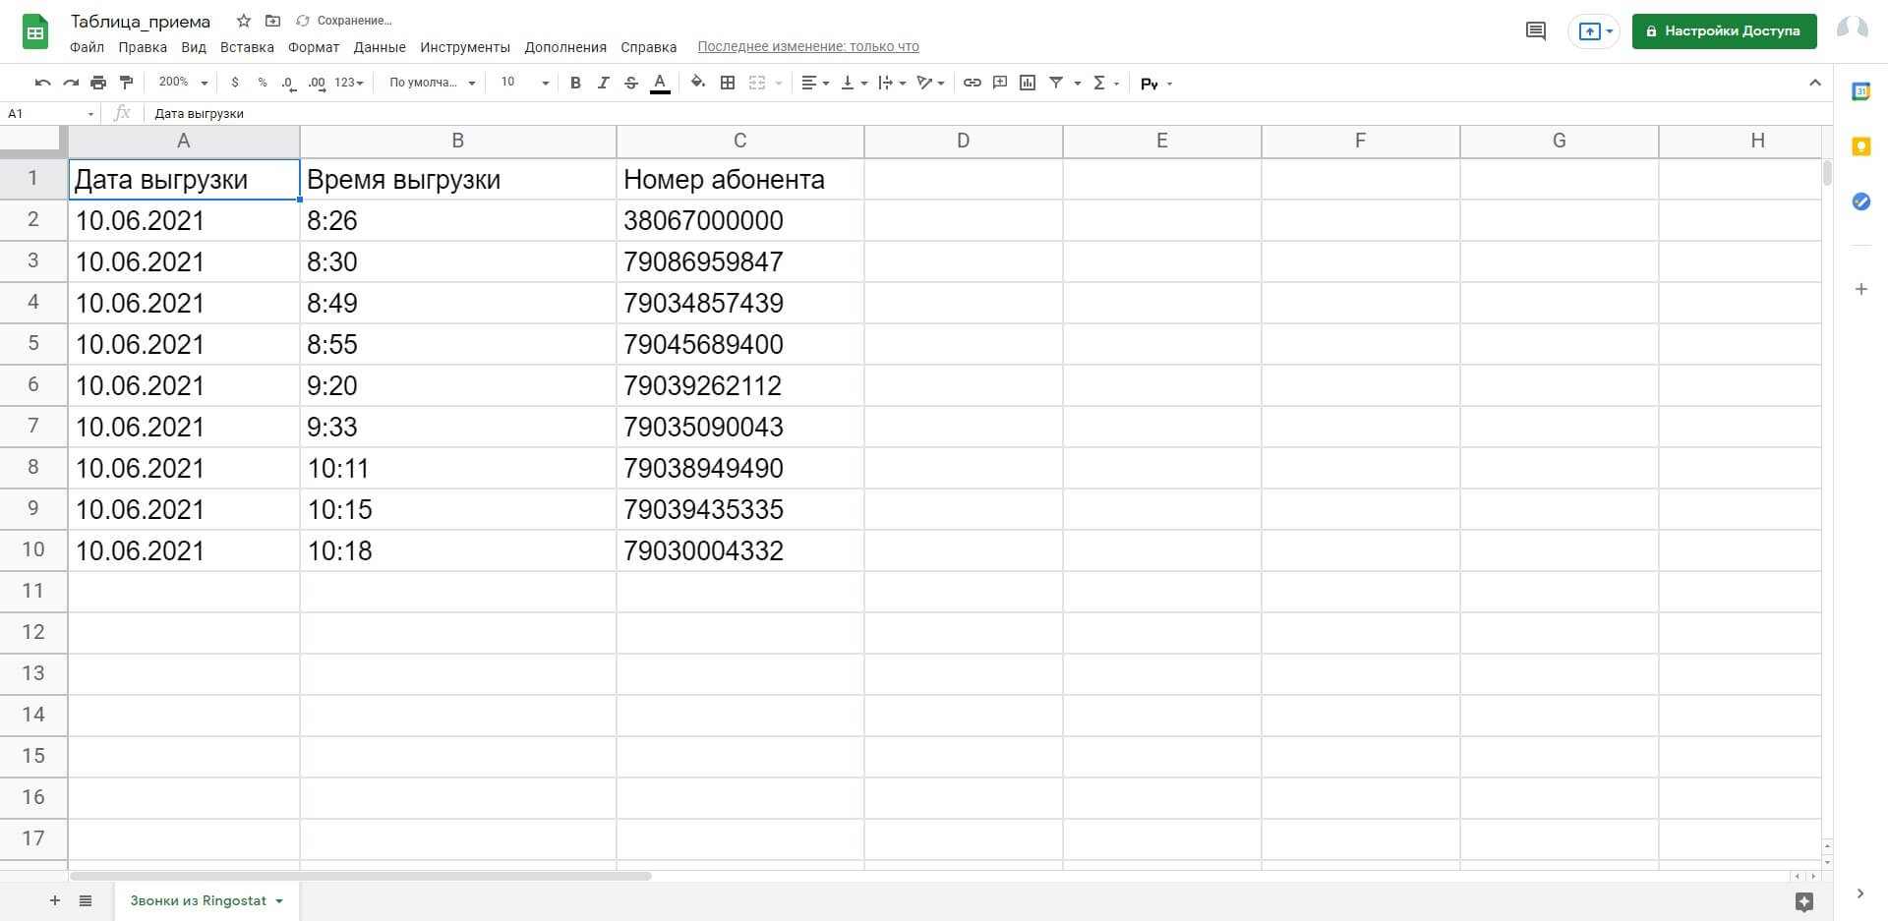Open the Инструменты menu
Viewport: 1888px width, 921px height.
[465, 47]
